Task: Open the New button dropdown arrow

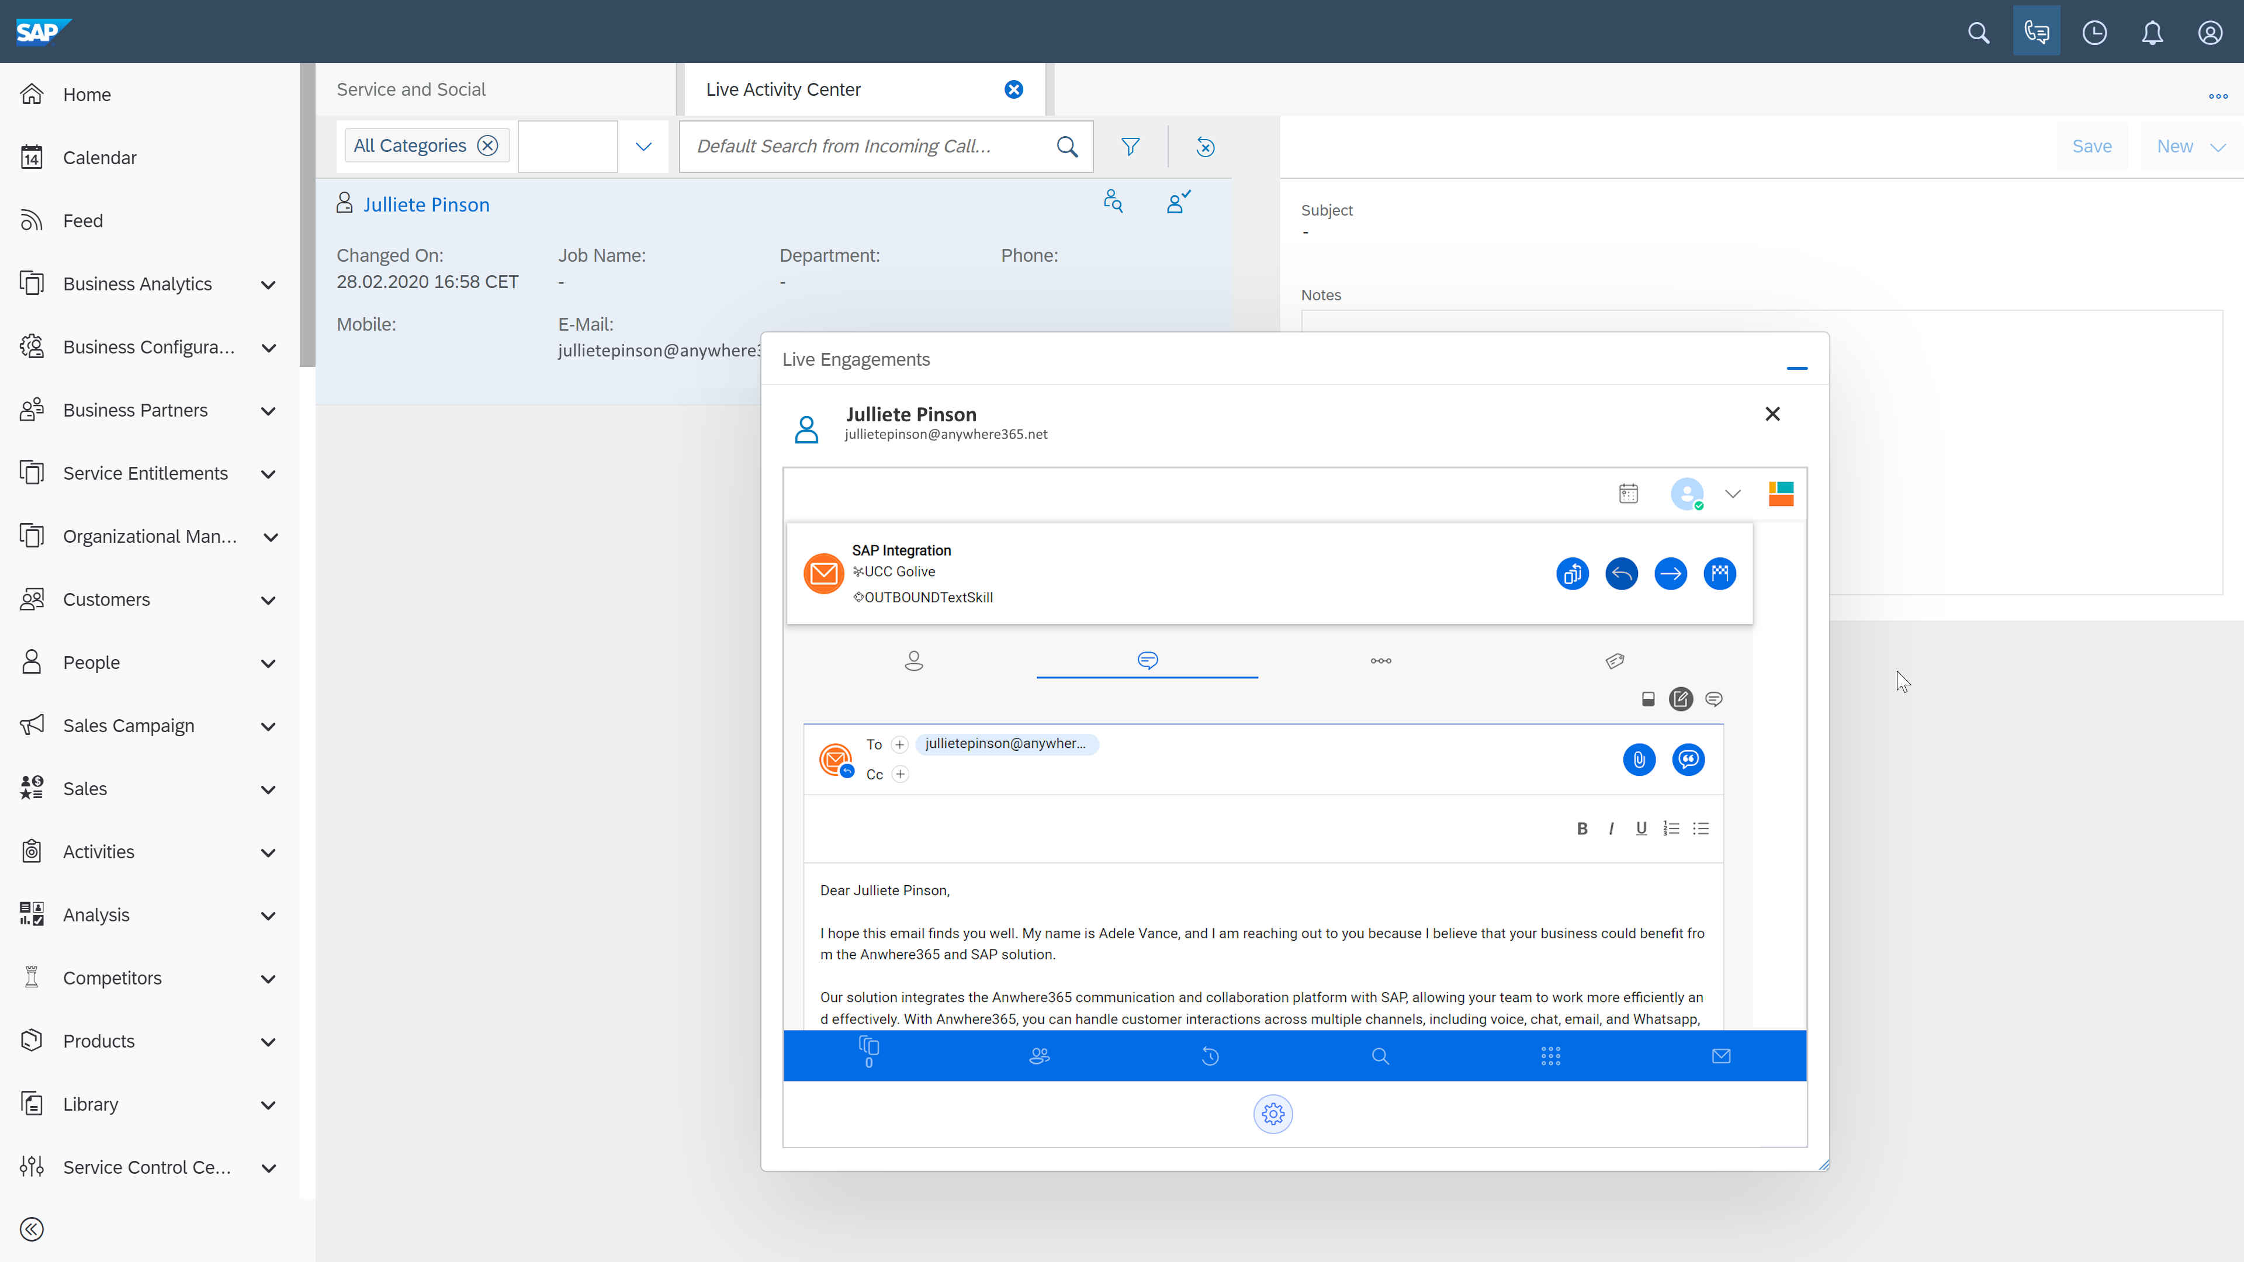Action: pos(2218,147)
